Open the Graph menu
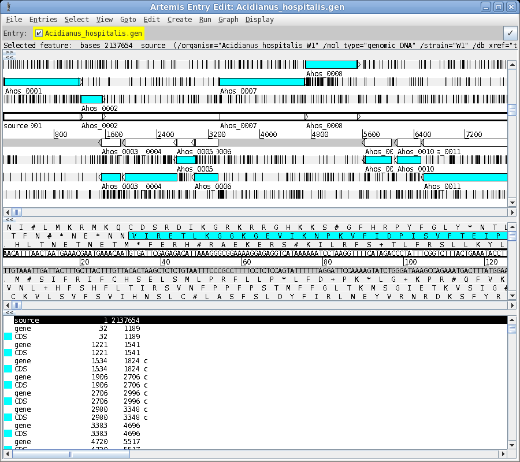Screen dimensions: 520x462 coord(228,20)
